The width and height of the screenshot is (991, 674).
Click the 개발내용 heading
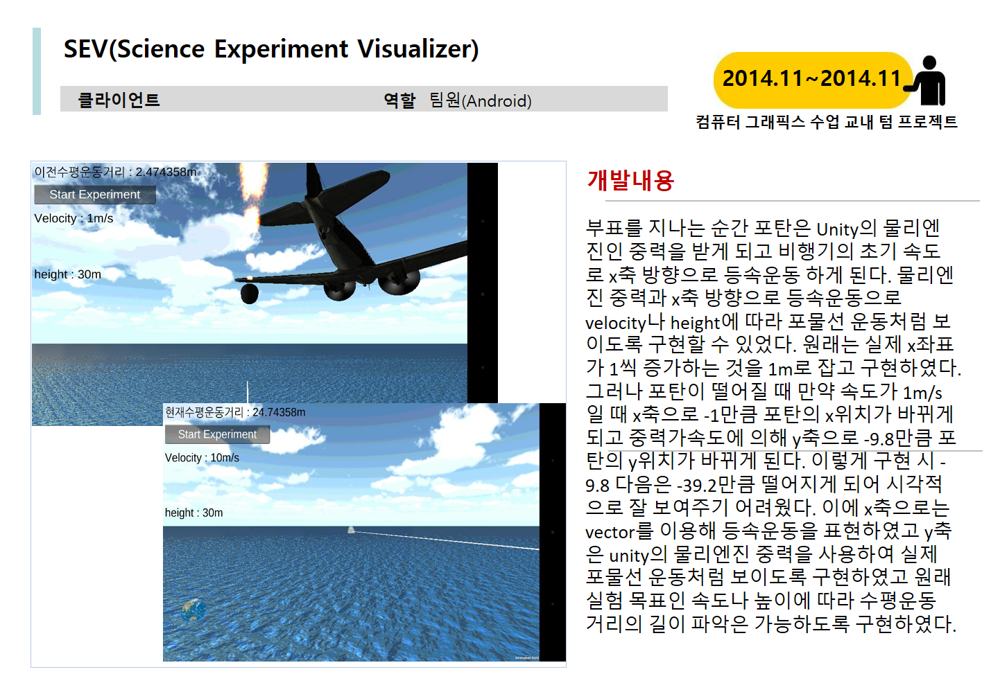(x=630, y=180)
